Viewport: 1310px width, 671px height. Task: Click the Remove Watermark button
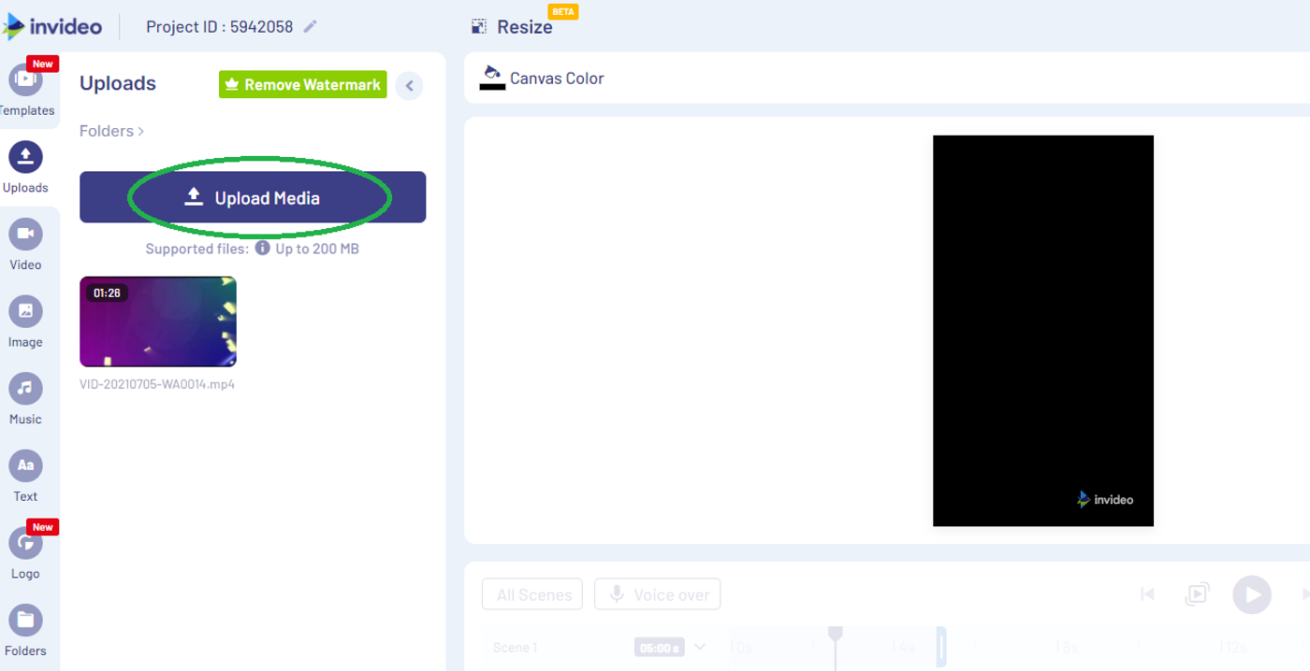[x=301, y=84]
